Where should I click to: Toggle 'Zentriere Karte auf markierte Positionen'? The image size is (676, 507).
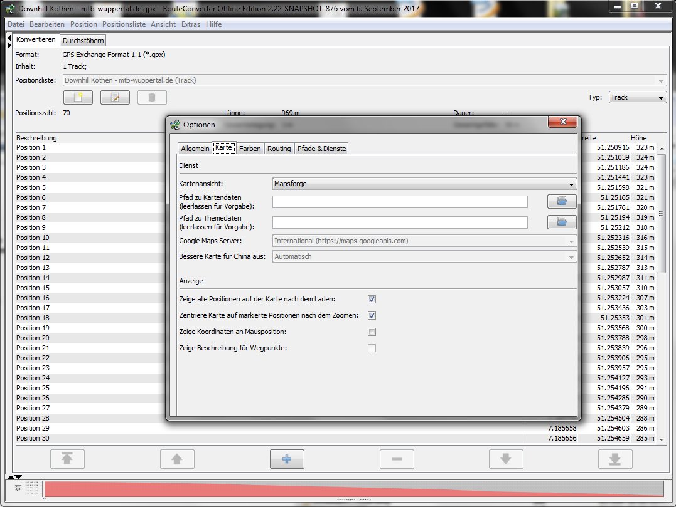click(x=372, y=316)
